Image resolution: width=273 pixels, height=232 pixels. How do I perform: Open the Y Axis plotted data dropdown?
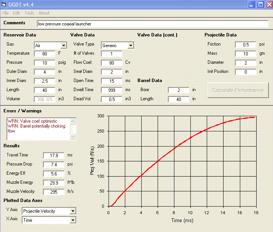point(73,211)
